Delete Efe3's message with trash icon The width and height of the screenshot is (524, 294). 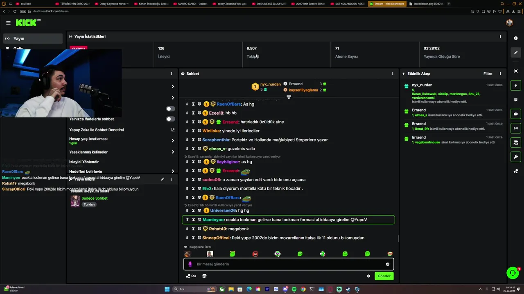point(187,189)
